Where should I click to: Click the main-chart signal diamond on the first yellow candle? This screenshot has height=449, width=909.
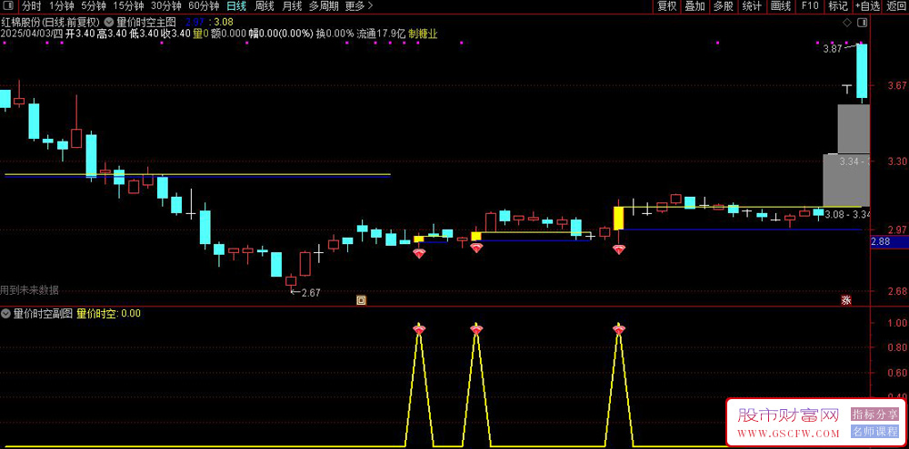pyautogui.click(x=418, y=253)
